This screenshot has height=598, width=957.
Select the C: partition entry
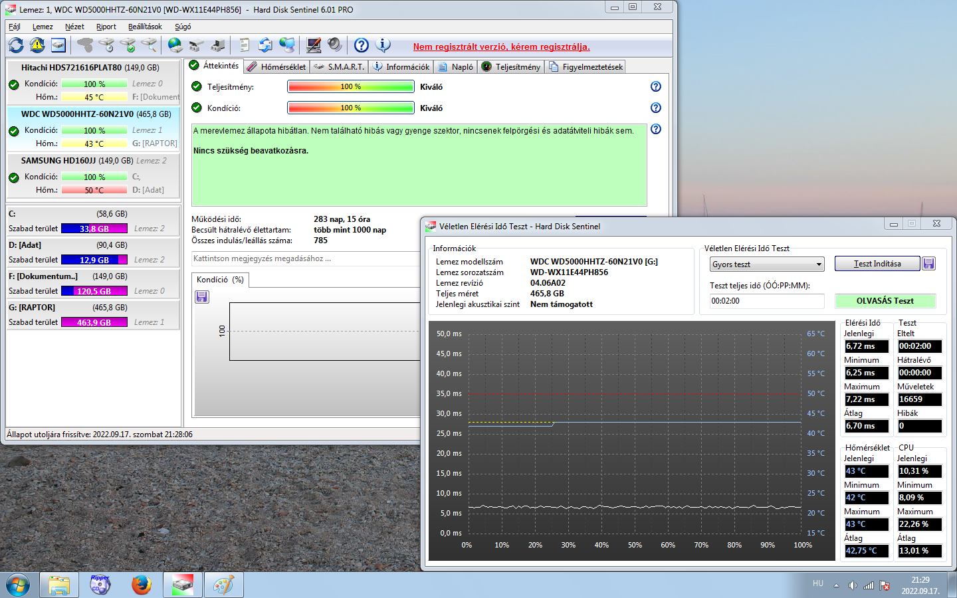coord(93,221)
